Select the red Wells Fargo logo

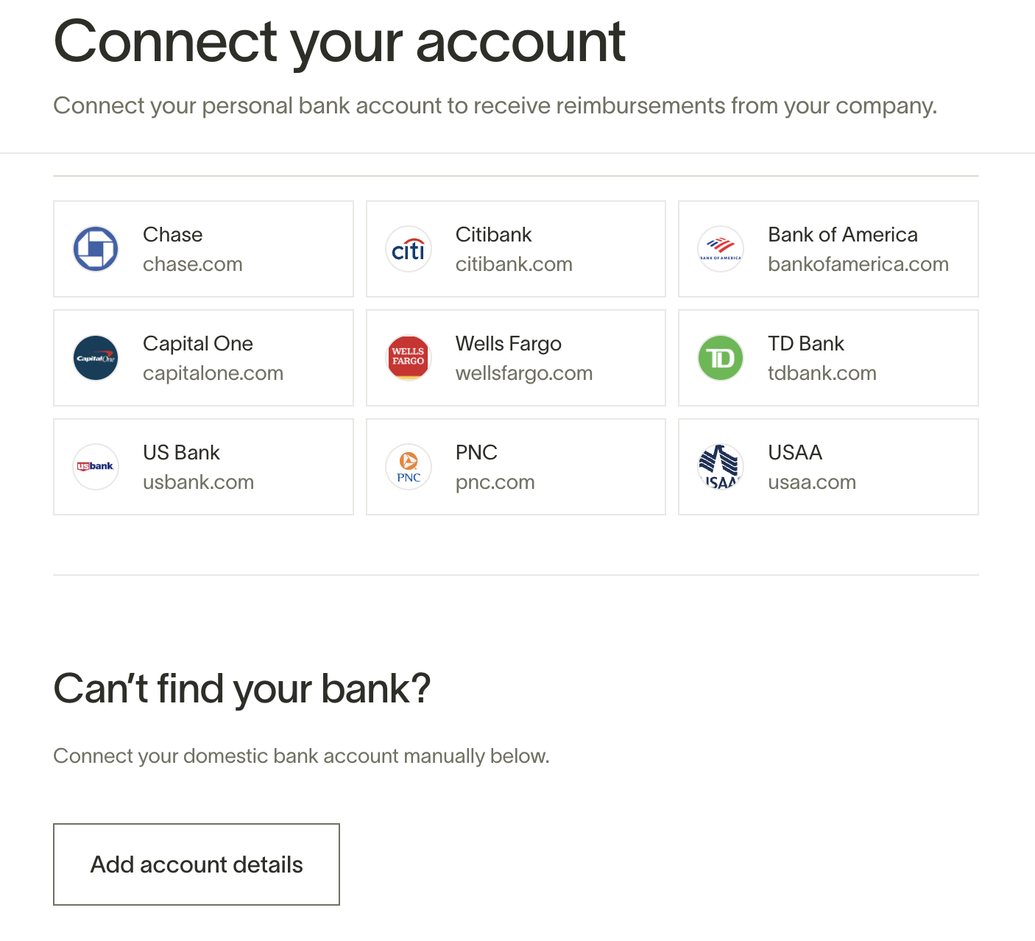[409, 358]
